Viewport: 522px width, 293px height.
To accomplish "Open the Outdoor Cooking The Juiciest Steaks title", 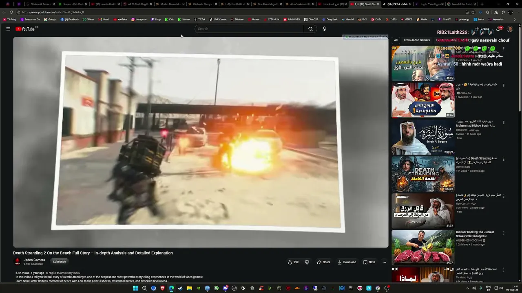I will (x=475, y=234).
